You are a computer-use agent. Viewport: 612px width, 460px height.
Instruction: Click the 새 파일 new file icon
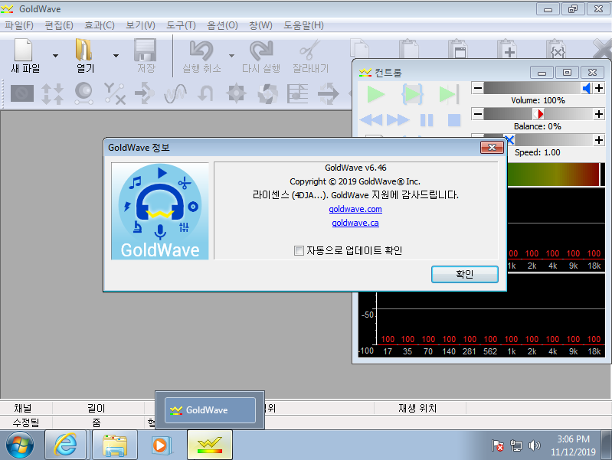(x=24, y=50)
